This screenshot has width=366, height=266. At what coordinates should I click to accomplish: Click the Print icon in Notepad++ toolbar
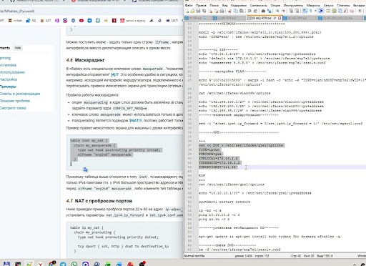point(222,11)
